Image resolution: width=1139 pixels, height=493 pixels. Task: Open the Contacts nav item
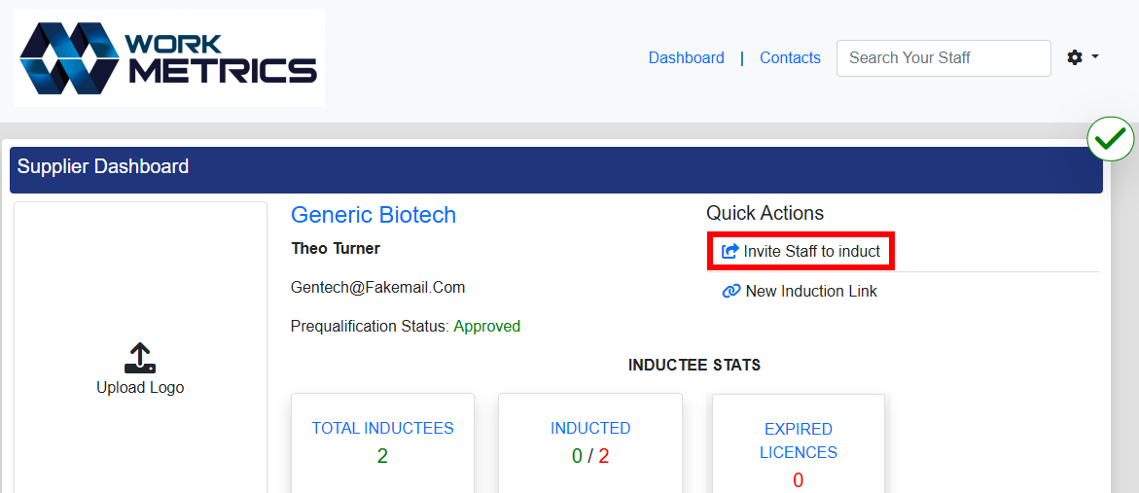pos(790,57)
